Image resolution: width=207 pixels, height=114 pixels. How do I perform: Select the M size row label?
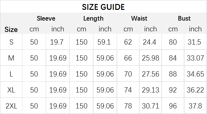[11, 58]
